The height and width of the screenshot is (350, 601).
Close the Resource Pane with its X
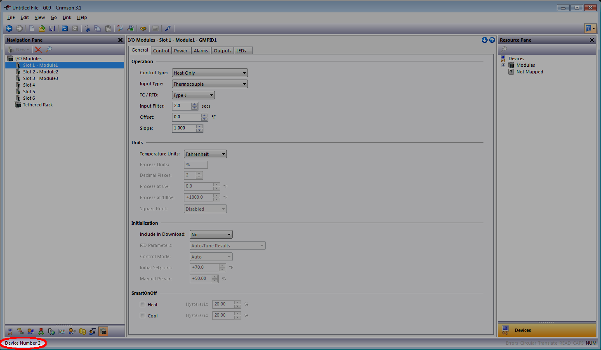pyautogui.click(x=592, y=40)
